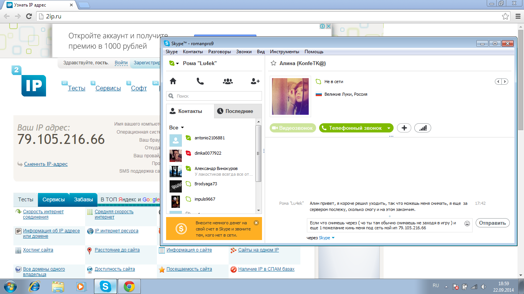Open the Skype menu
This screenshot has width=524, height=294.
(171, 52)
